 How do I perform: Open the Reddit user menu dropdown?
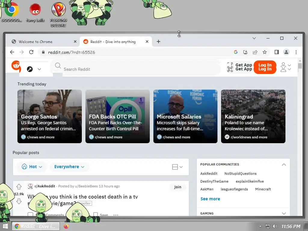click(x=286, y=67)
